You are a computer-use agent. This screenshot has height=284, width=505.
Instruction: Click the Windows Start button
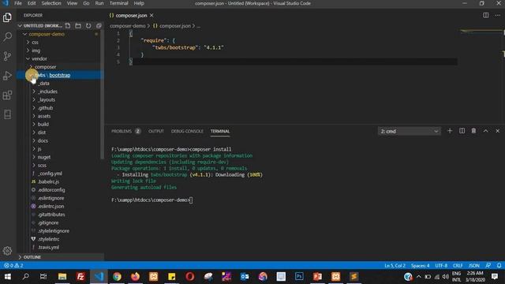(7, 277)
